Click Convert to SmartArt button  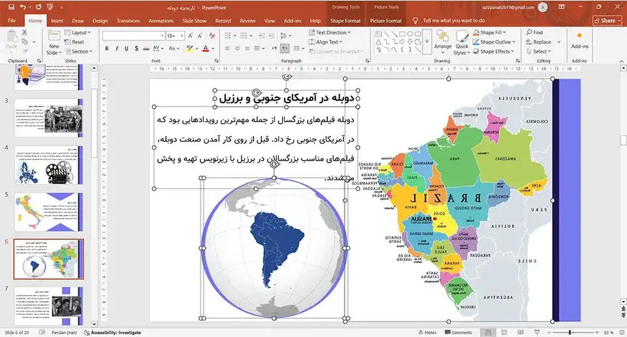[x=336, y=52]
